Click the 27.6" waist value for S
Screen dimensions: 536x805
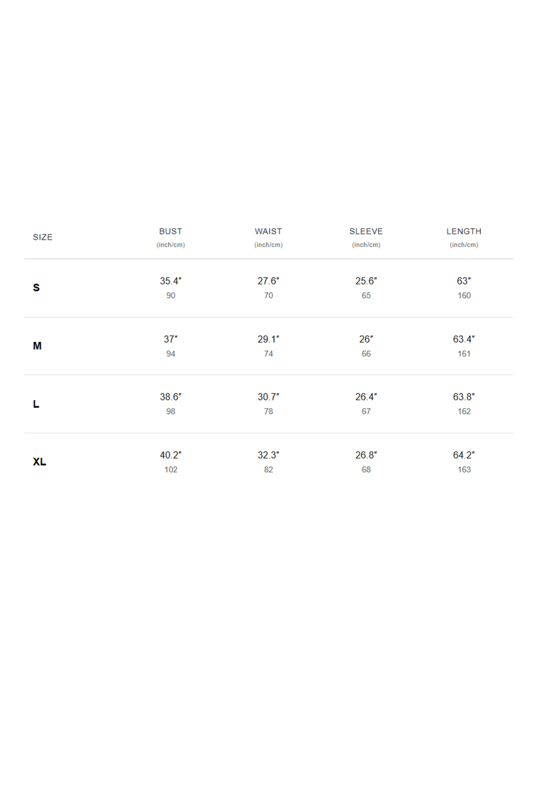pos(268,281)
